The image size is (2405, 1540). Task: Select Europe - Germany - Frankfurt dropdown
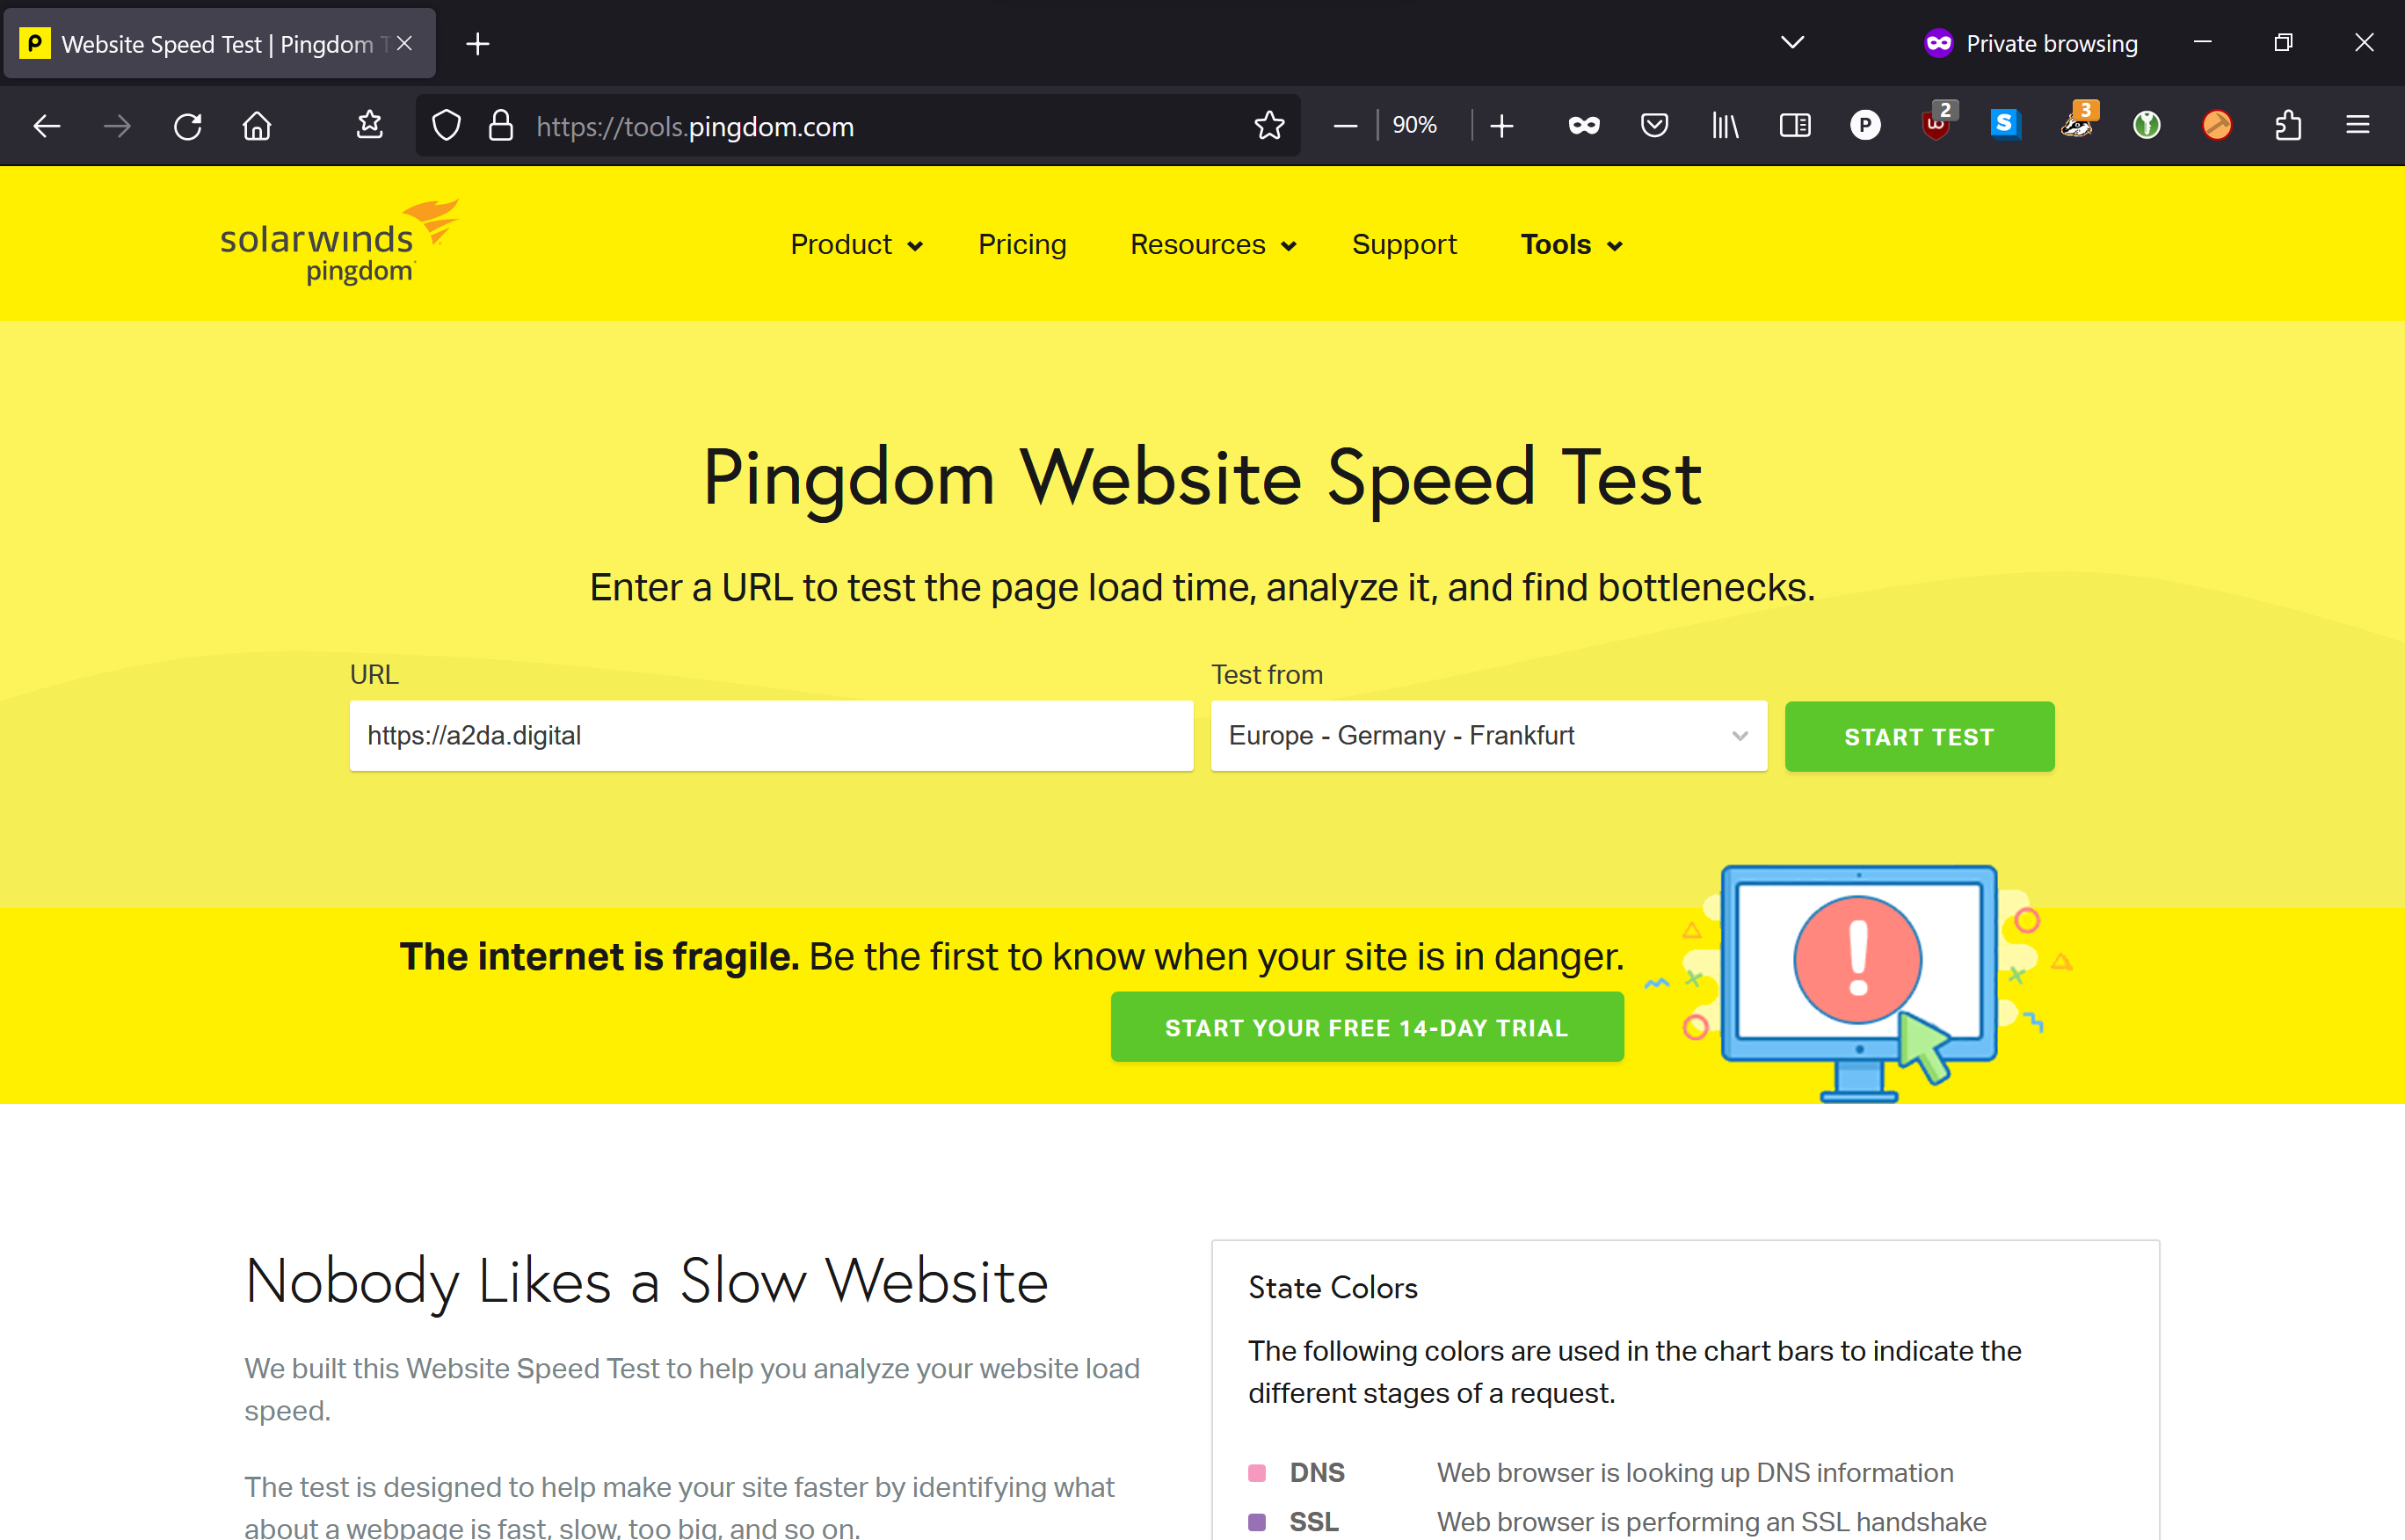pos(1488,736)
